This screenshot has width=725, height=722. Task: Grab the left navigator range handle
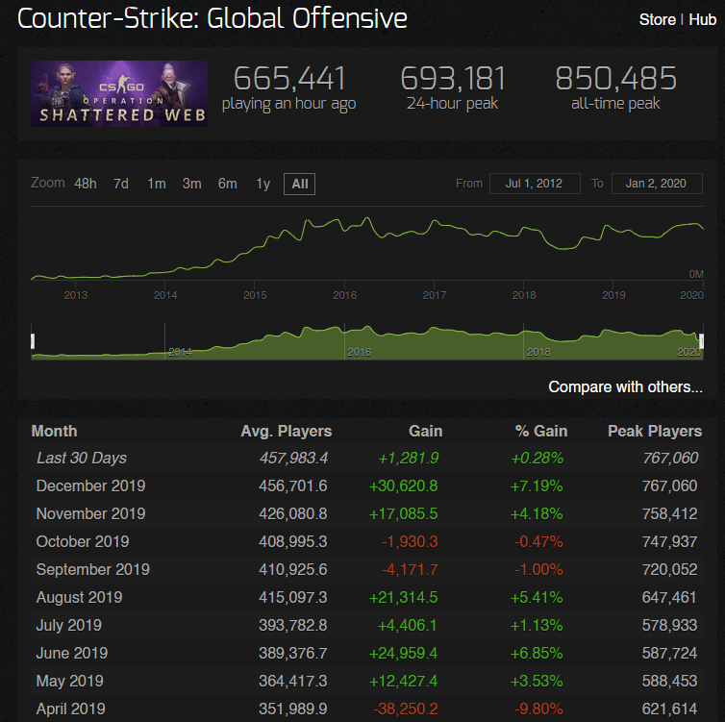[x=33, y=341]
